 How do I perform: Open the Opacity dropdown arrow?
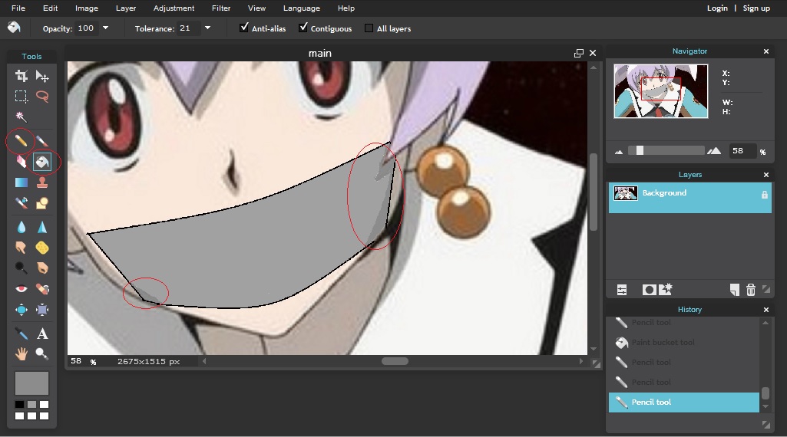pyautogui.click(x=105, y=28)
